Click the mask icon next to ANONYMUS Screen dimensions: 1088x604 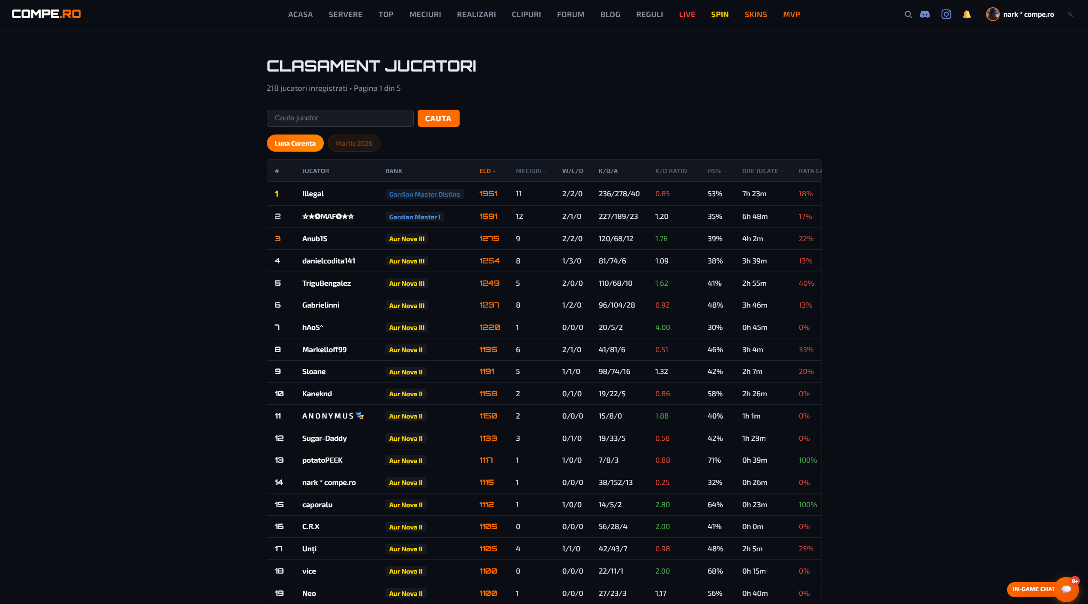(360, 416)
